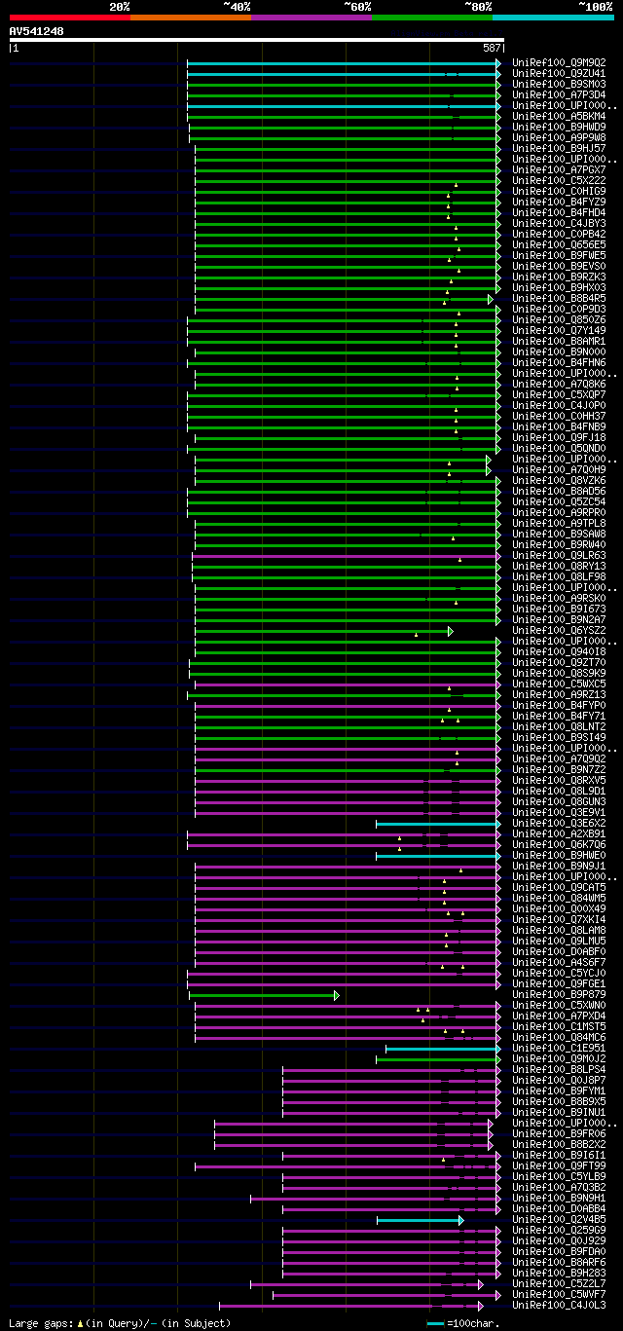
Task: Select label UniRef100_Q8VZK6
Action: pyautogui.click(x=559, y=480)
